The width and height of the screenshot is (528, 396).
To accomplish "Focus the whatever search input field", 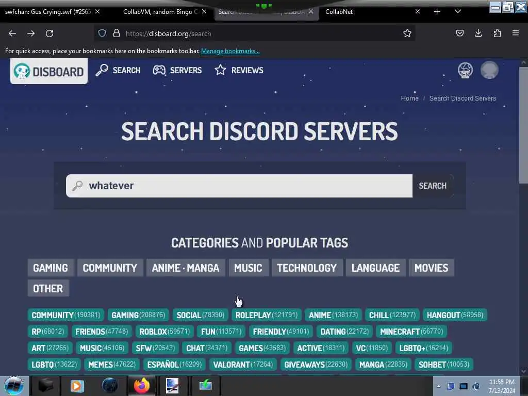I will tap(239, 186).
